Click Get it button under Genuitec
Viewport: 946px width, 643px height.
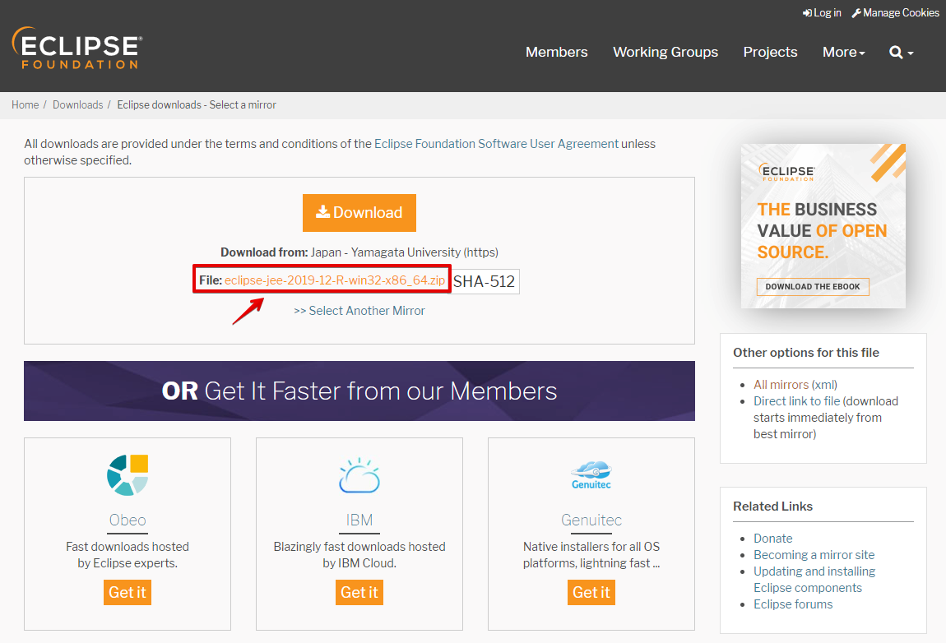591,592
